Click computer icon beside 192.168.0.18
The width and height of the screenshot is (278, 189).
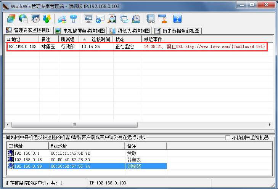tap(10, 159)
